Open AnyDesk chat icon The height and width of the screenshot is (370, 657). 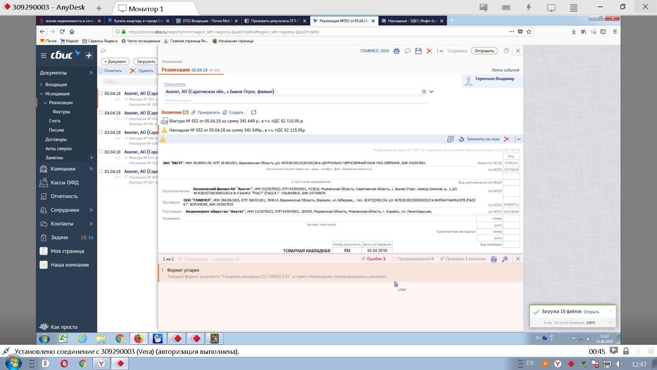click(x=484, y=8)
